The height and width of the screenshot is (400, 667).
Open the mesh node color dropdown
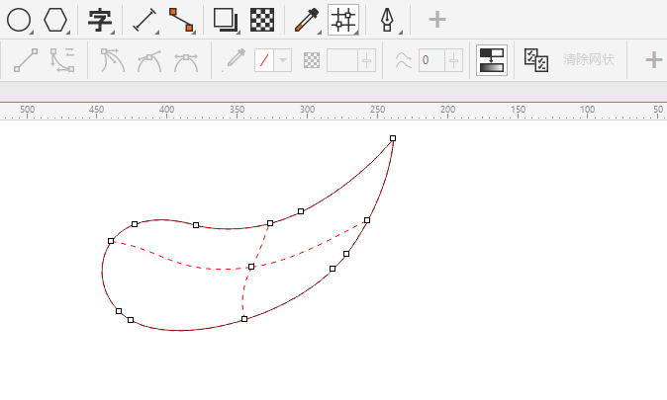tap(283, 60)
